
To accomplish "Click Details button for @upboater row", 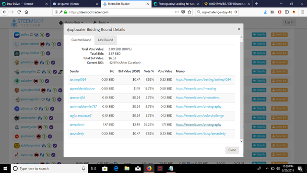I will (259, 136).
